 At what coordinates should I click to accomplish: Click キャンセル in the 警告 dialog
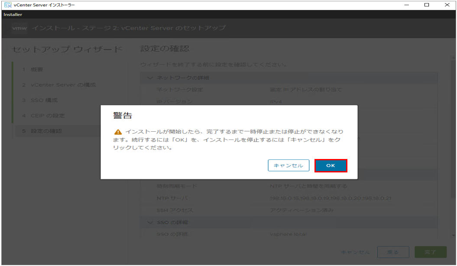pos(288,165)
